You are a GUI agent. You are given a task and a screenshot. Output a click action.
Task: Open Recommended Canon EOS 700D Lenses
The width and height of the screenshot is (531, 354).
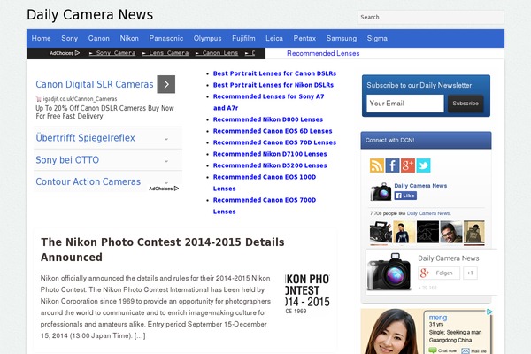coord(265,206)
